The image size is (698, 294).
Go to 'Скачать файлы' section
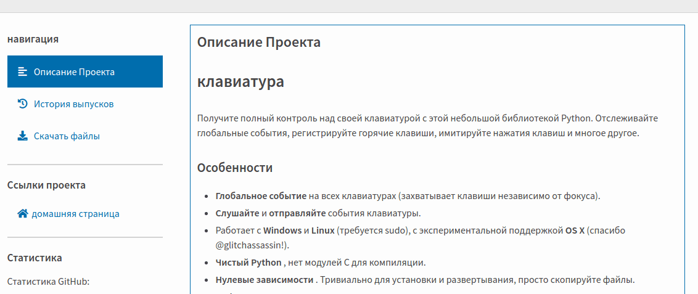click(x=67, y=136)
